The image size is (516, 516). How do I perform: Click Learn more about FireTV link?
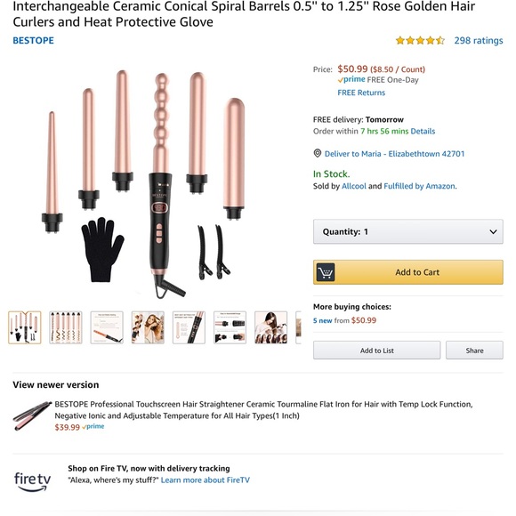click(x=205, y=480)
